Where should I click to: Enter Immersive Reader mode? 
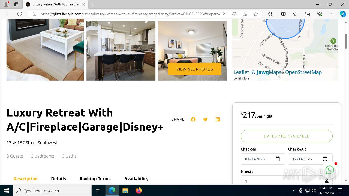coord(245,14)
